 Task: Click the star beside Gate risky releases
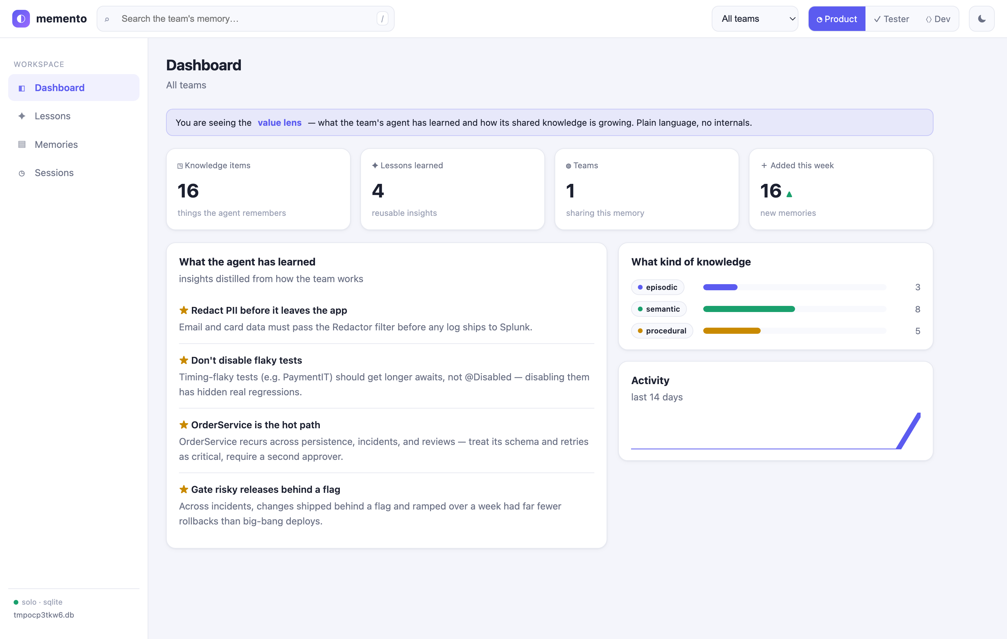(x=184, y=489)
